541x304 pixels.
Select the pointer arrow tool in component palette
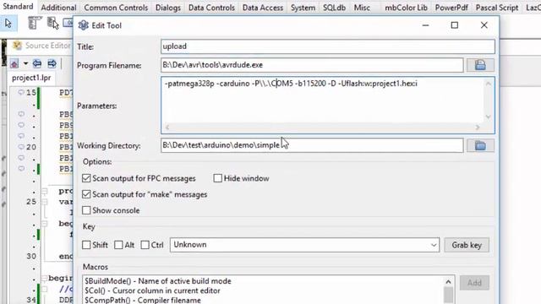[8, 24]
